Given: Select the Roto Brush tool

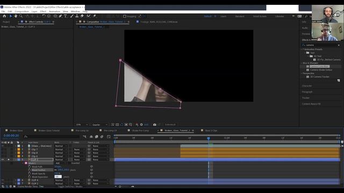Looking at the screenshot, I should point(88,16).
